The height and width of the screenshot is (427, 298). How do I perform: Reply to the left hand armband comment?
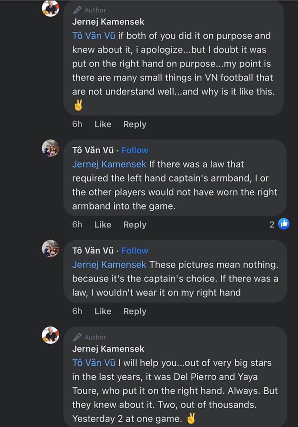pyautogui.click(x=135, y=225)
